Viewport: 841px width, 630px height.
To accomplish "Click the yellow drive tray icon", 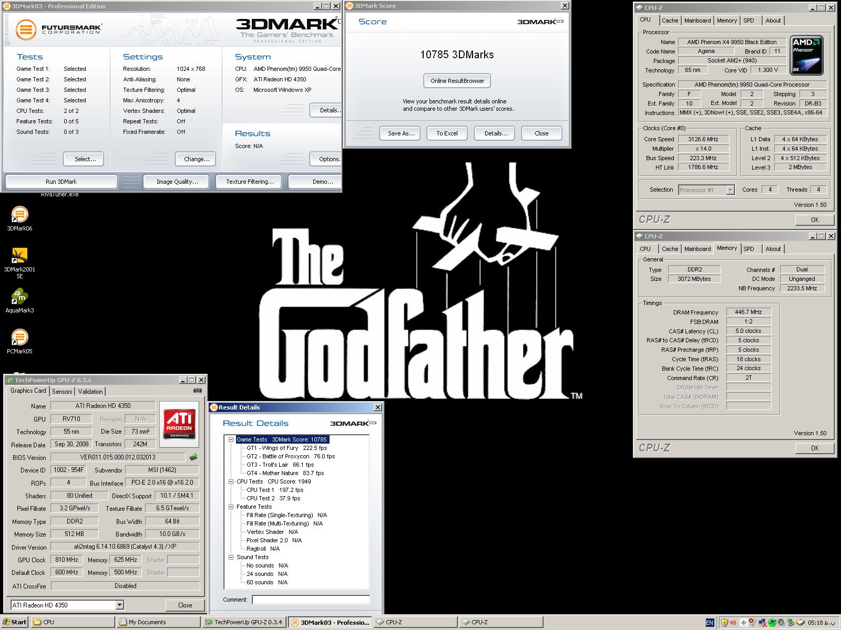I will 801,623.
